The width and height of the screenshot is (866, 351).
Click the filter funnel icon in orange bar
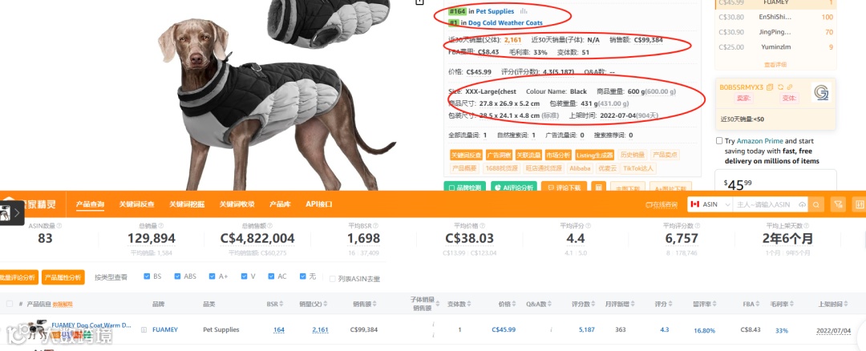[x=838, y=205]
